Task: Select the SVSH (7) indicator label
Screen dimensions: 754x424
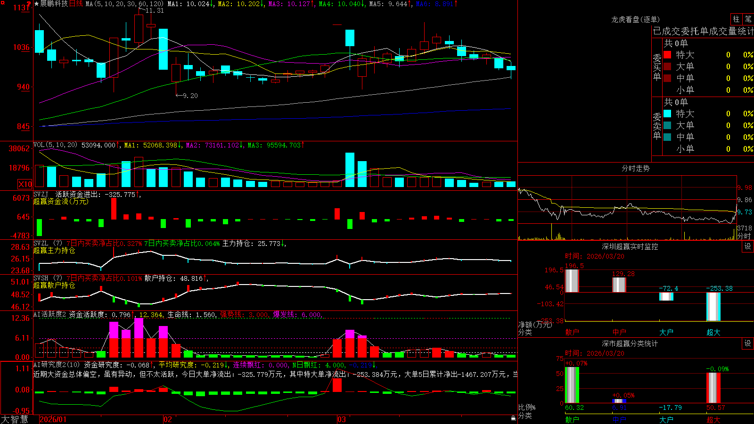Action: 48,278
